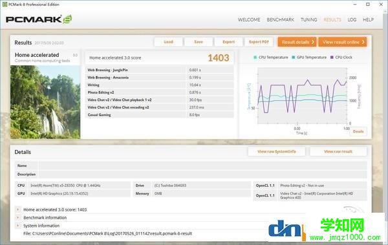
Task: Click View result online
Action: tap(343, 42)
